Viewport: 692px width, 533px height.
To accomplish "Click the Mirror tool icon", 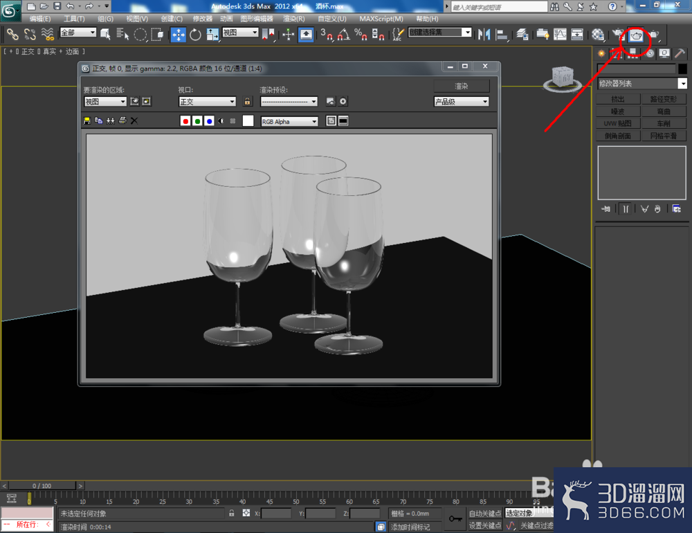I will coord(484,34).
